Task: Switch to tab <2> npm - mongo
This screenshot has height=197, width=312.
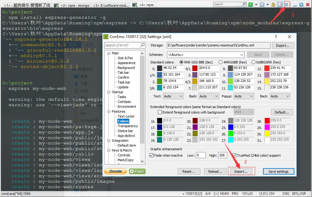Action: (72, 5)
